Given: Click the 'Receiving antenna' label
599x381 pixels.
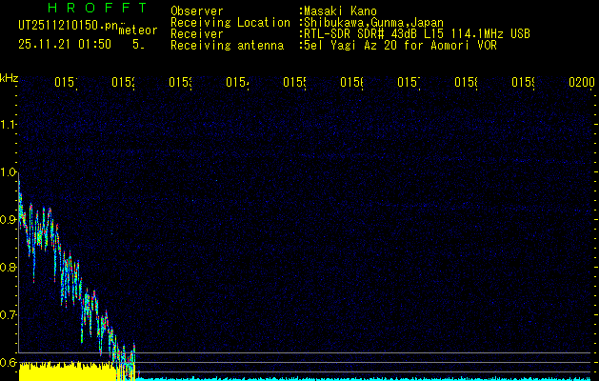Looking at the screenshot, I should (228, 46).
